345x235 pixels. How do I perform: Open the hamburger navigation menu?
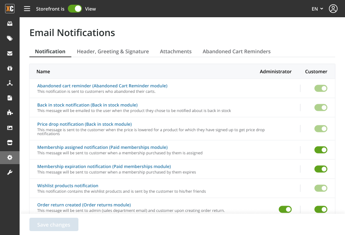(27, 9)
